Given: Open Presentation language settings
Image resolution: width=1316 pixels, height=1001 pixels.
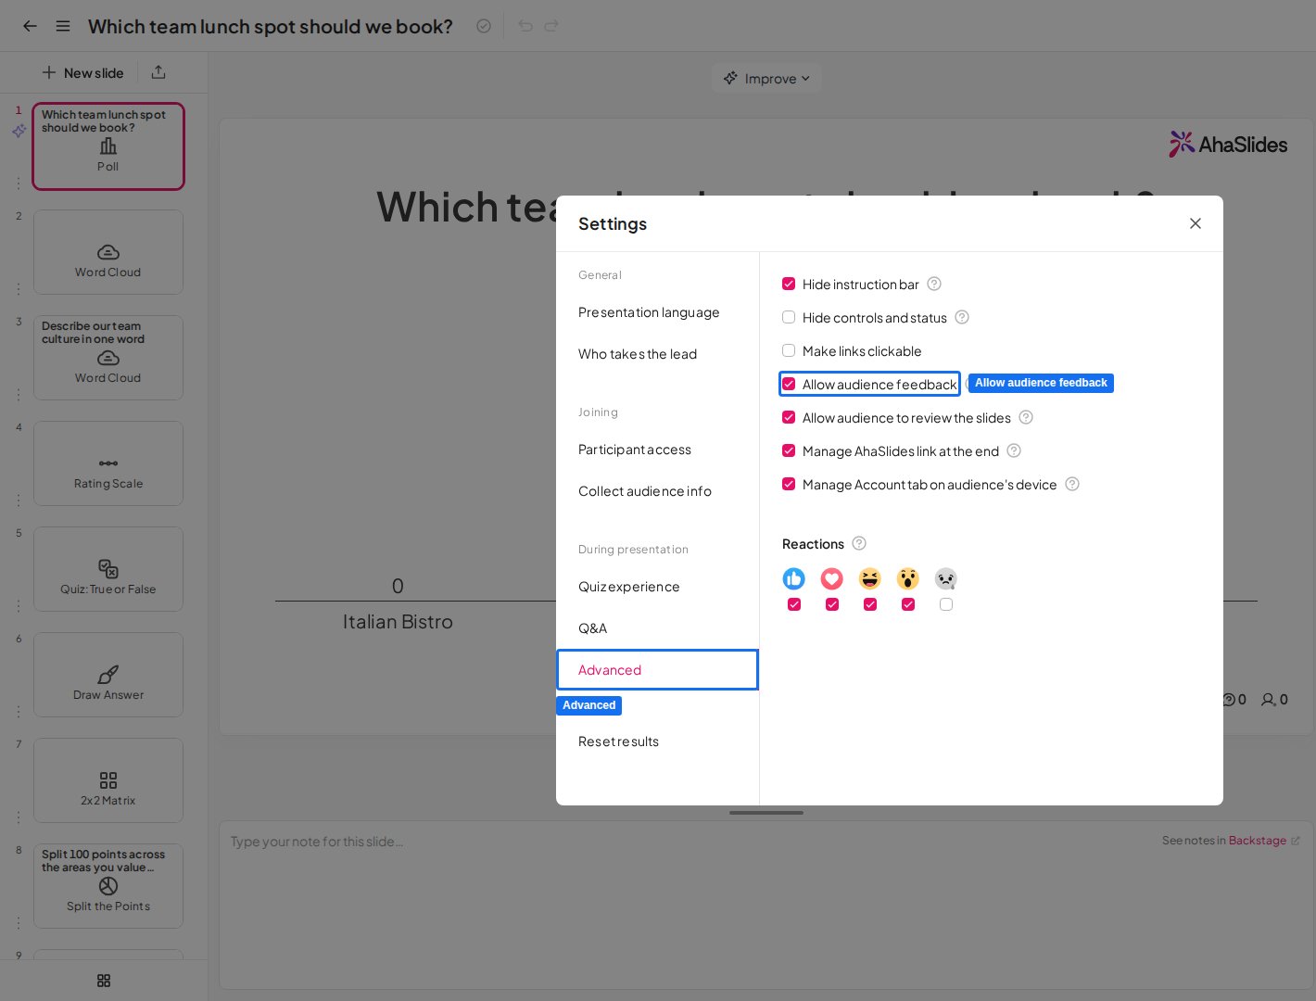Looking at the screenshot, I should tap(657, 312).
